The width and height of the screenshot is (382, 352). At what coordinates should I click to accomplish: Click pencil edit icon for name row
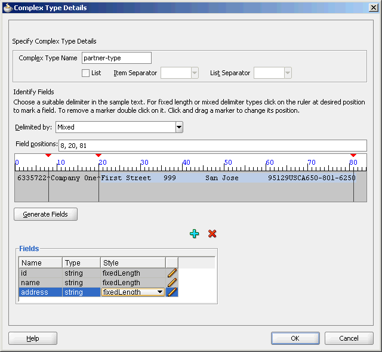coord(172,282)
